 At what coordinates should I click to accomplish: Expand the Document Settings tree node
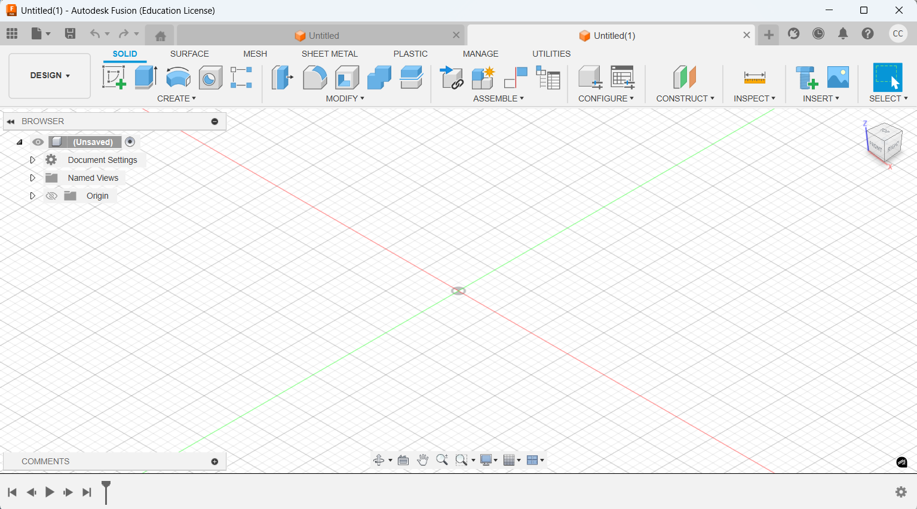point(33,160)
